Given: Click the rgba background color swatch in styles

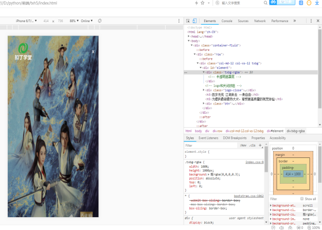Looking at the screenshot, I should pyautogui.click(x=212, y=174).
